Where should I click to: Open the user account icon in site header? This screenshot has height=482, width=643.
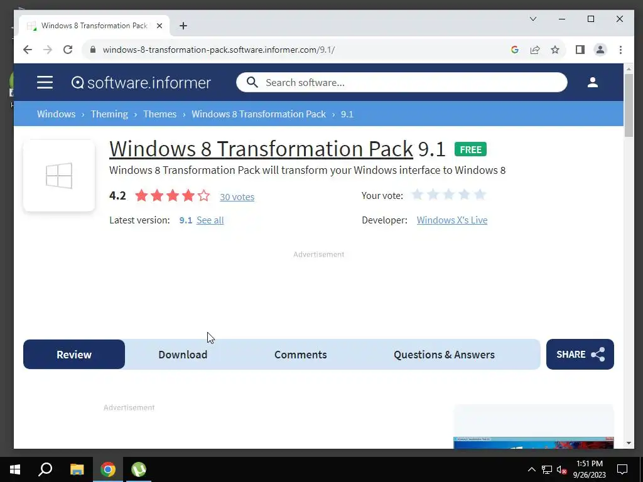point(593,82)
